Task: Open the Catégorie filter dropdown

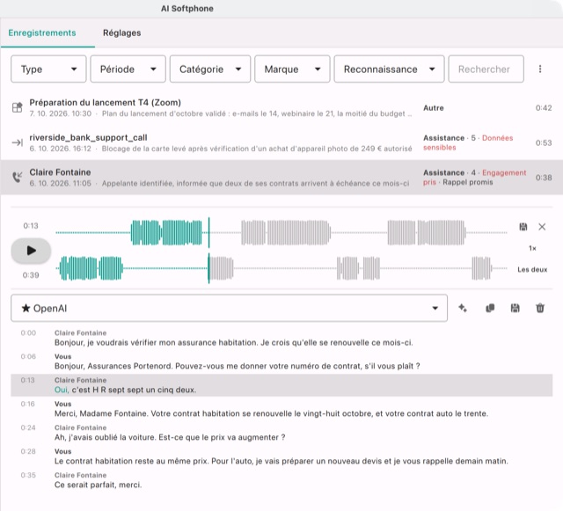Action: point(210,69)
